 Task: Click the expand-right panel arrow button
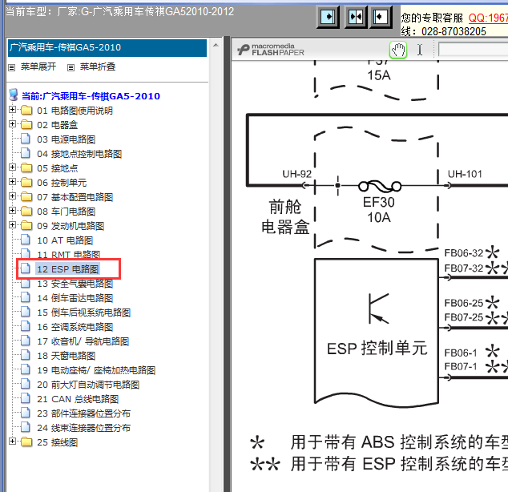(x=328, y=17)
